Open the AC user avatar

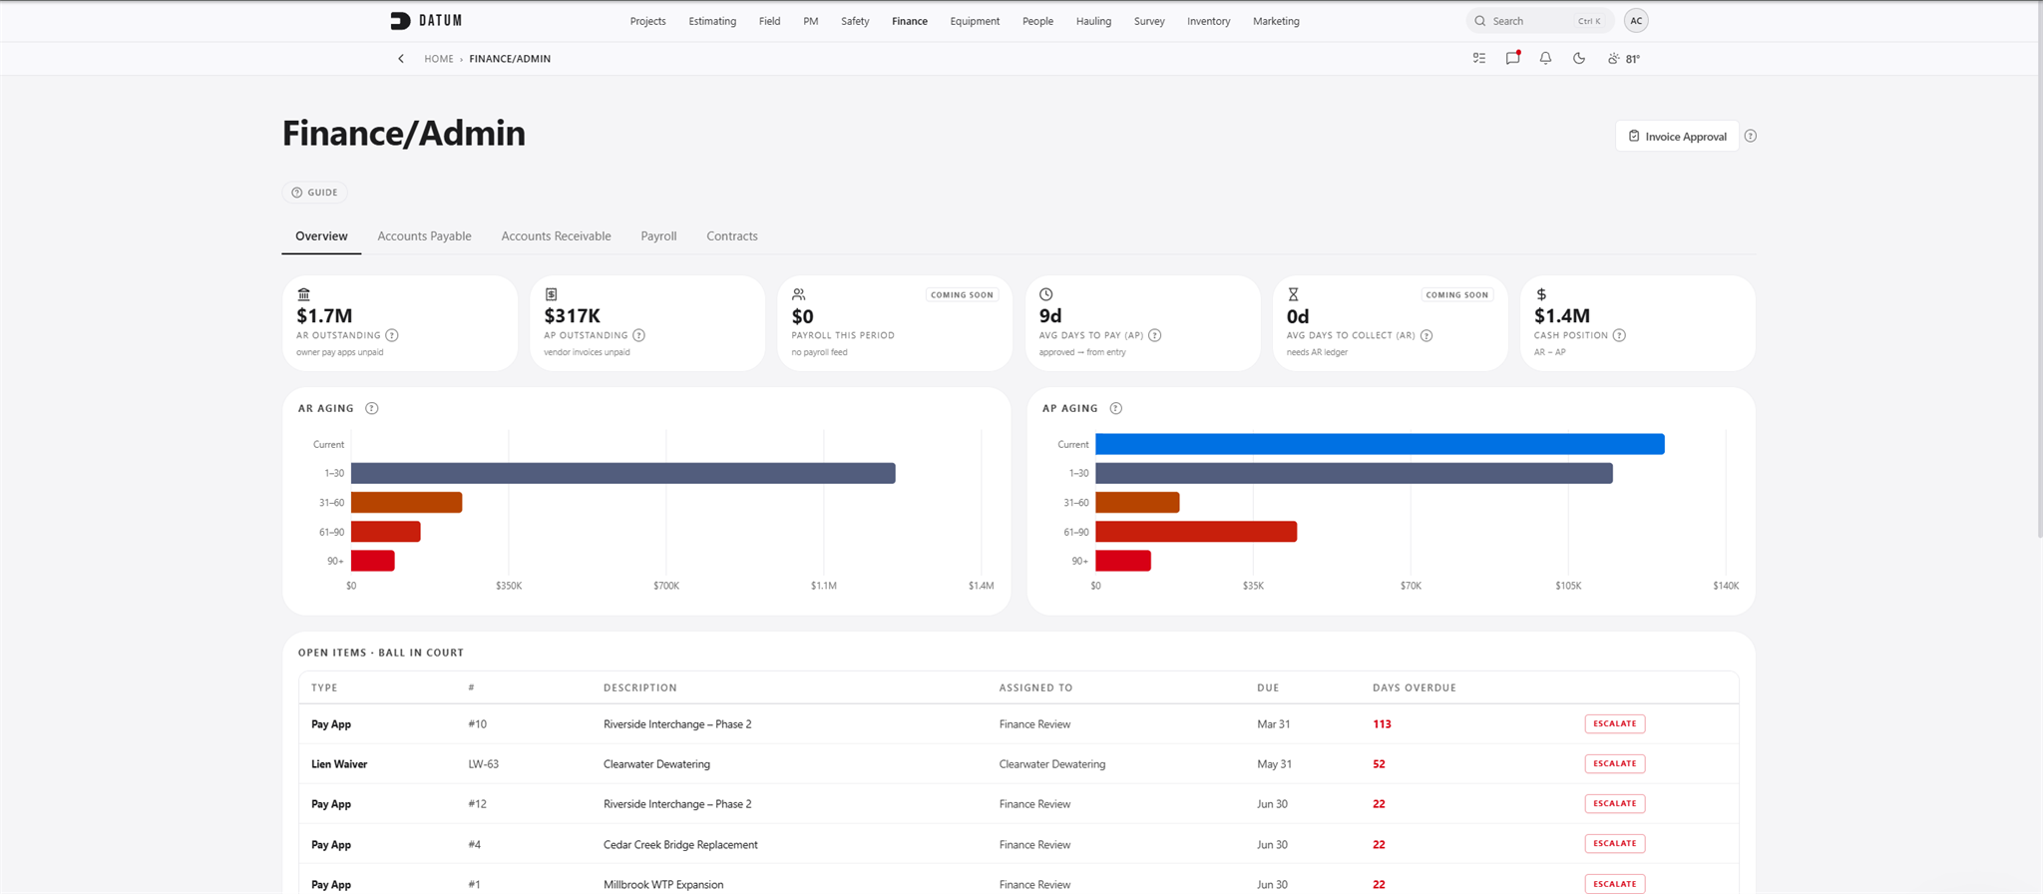tap(1636, 21)
